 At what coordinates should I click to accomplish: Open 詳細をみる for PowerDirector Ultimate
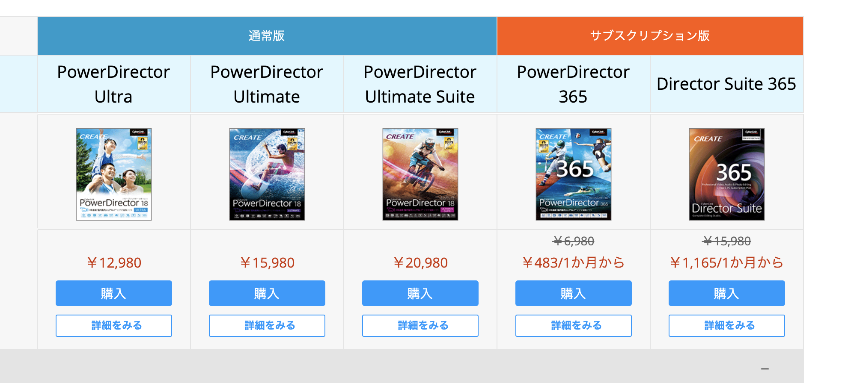point(267,326)
